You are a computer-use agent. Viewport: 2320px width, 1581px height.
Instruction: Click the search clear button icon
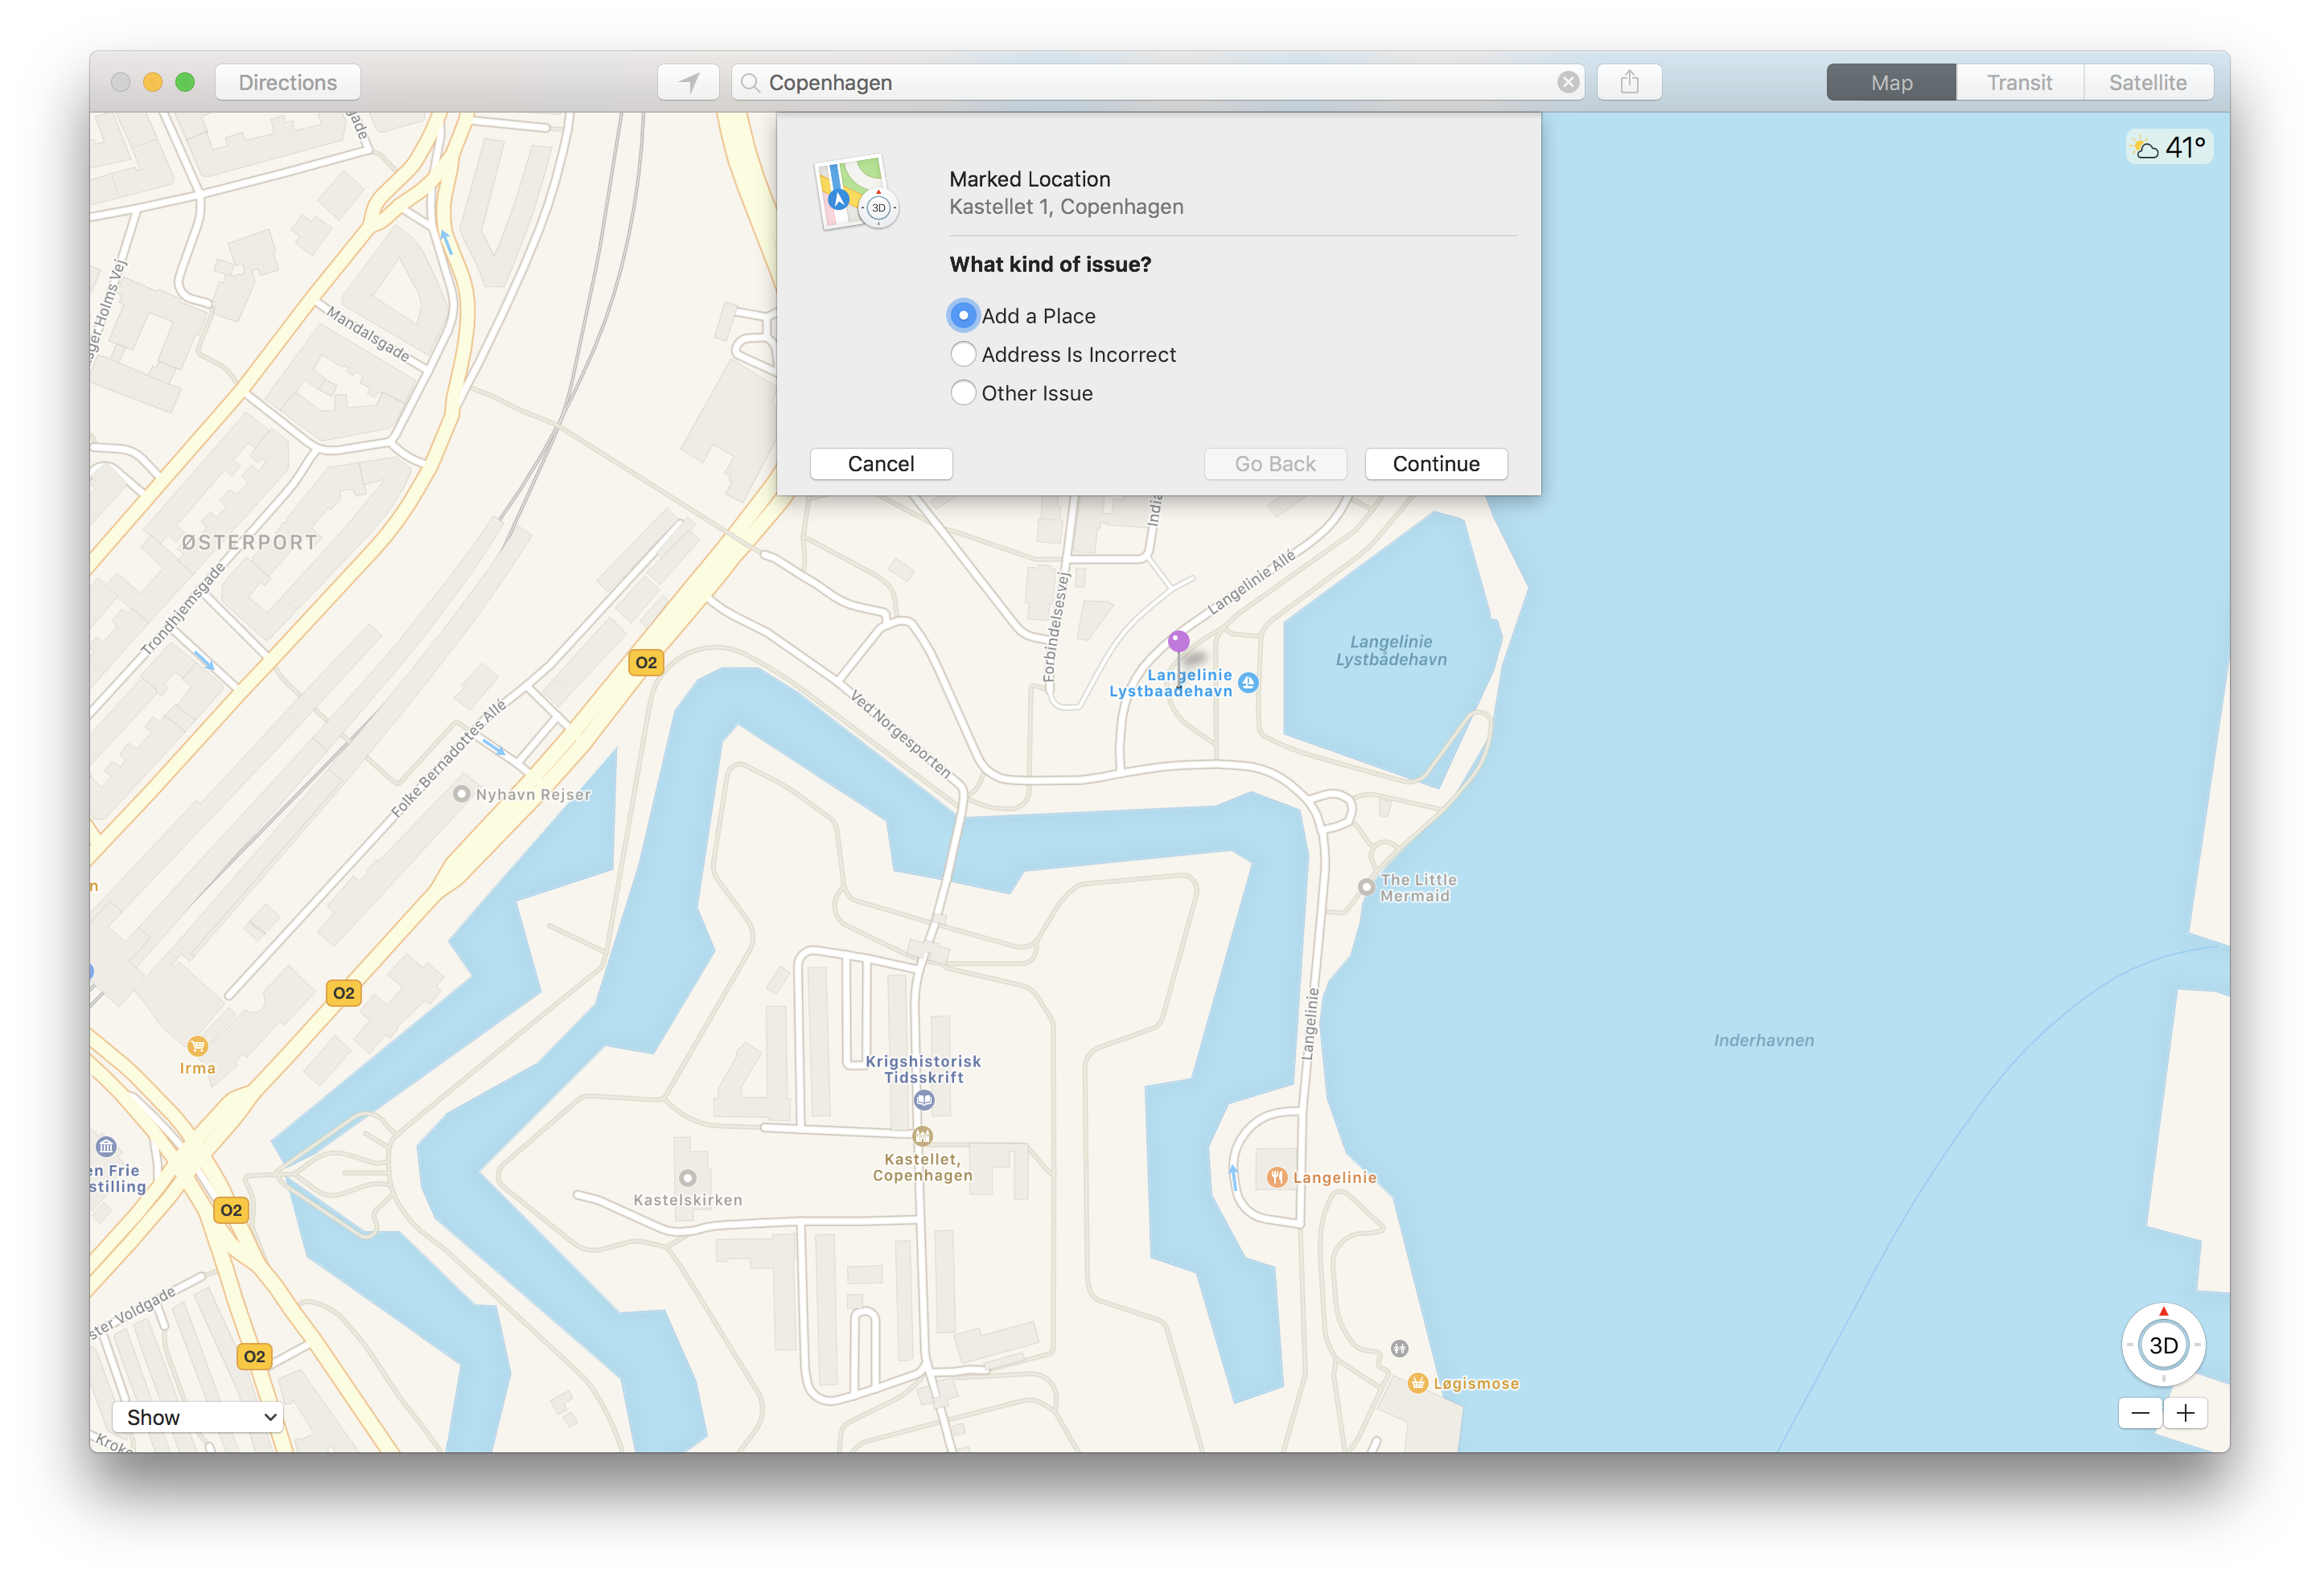(x=1565, y=81)
